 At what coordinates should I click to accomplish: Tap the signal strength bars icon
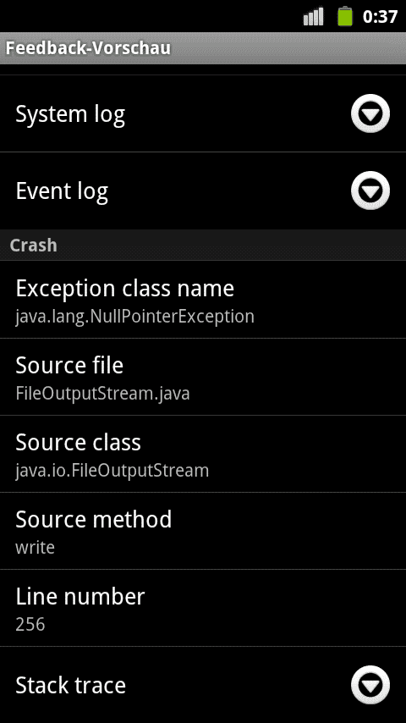[x=313, y=18]
